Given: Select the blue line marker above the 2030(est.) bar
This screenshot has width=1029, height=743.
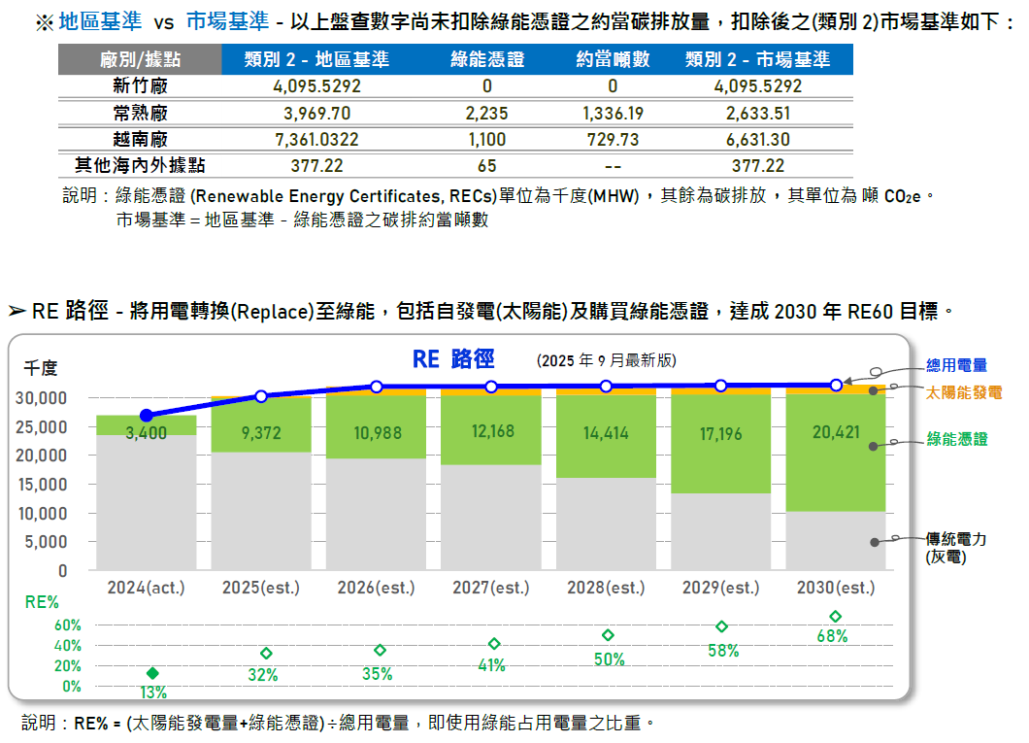Looking at the screenshot, I should click(836, 386).
